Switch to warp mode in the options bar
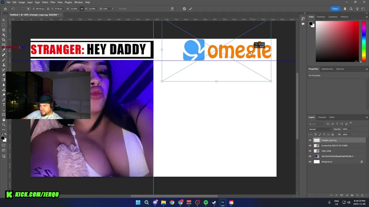369x207 pixels. click(x=172, y=9)
